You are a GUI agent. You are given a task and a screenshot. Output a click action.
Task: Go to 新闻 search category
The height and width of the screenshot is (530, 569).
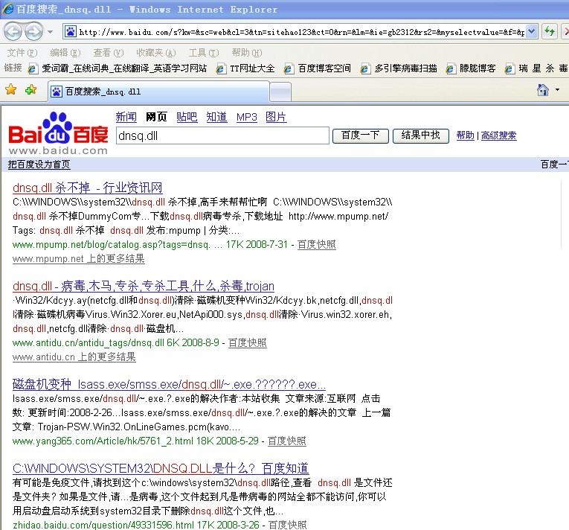[x=126, y=117]
